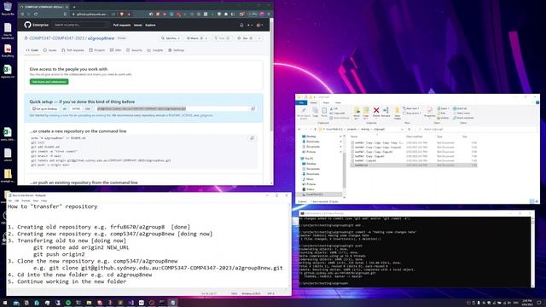Open the Explorer View ribbon tab
The image size is (546, 307).
(338, 102)
